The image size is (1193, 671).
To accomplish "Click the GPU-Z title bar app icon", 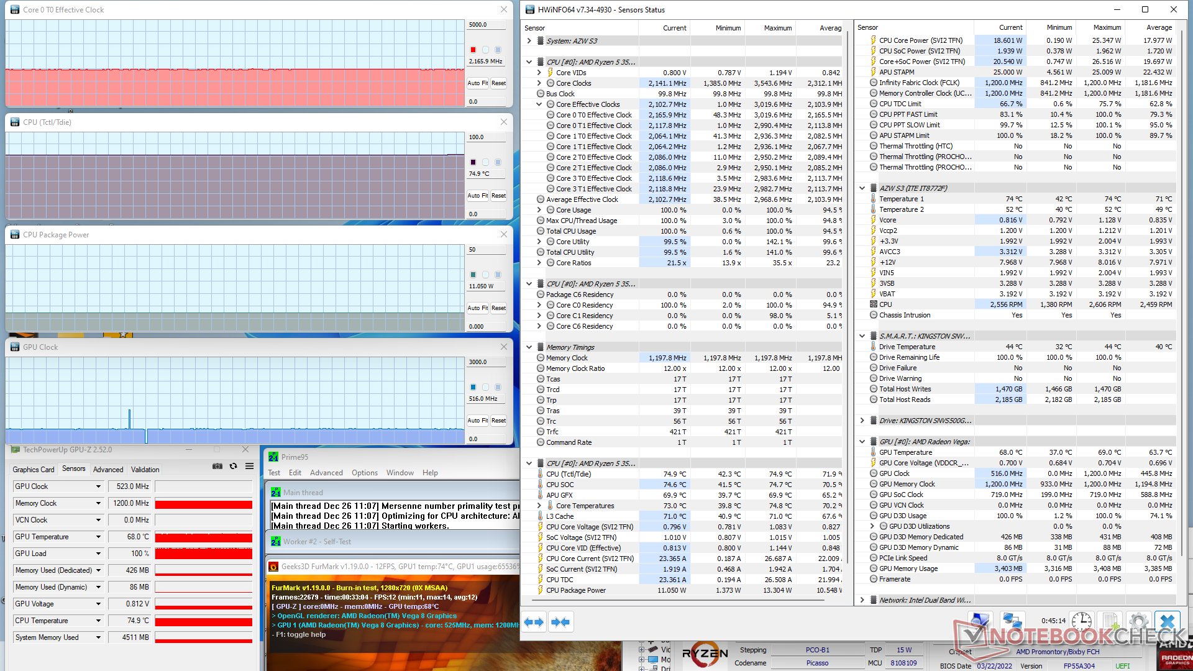I will [16, 449].
